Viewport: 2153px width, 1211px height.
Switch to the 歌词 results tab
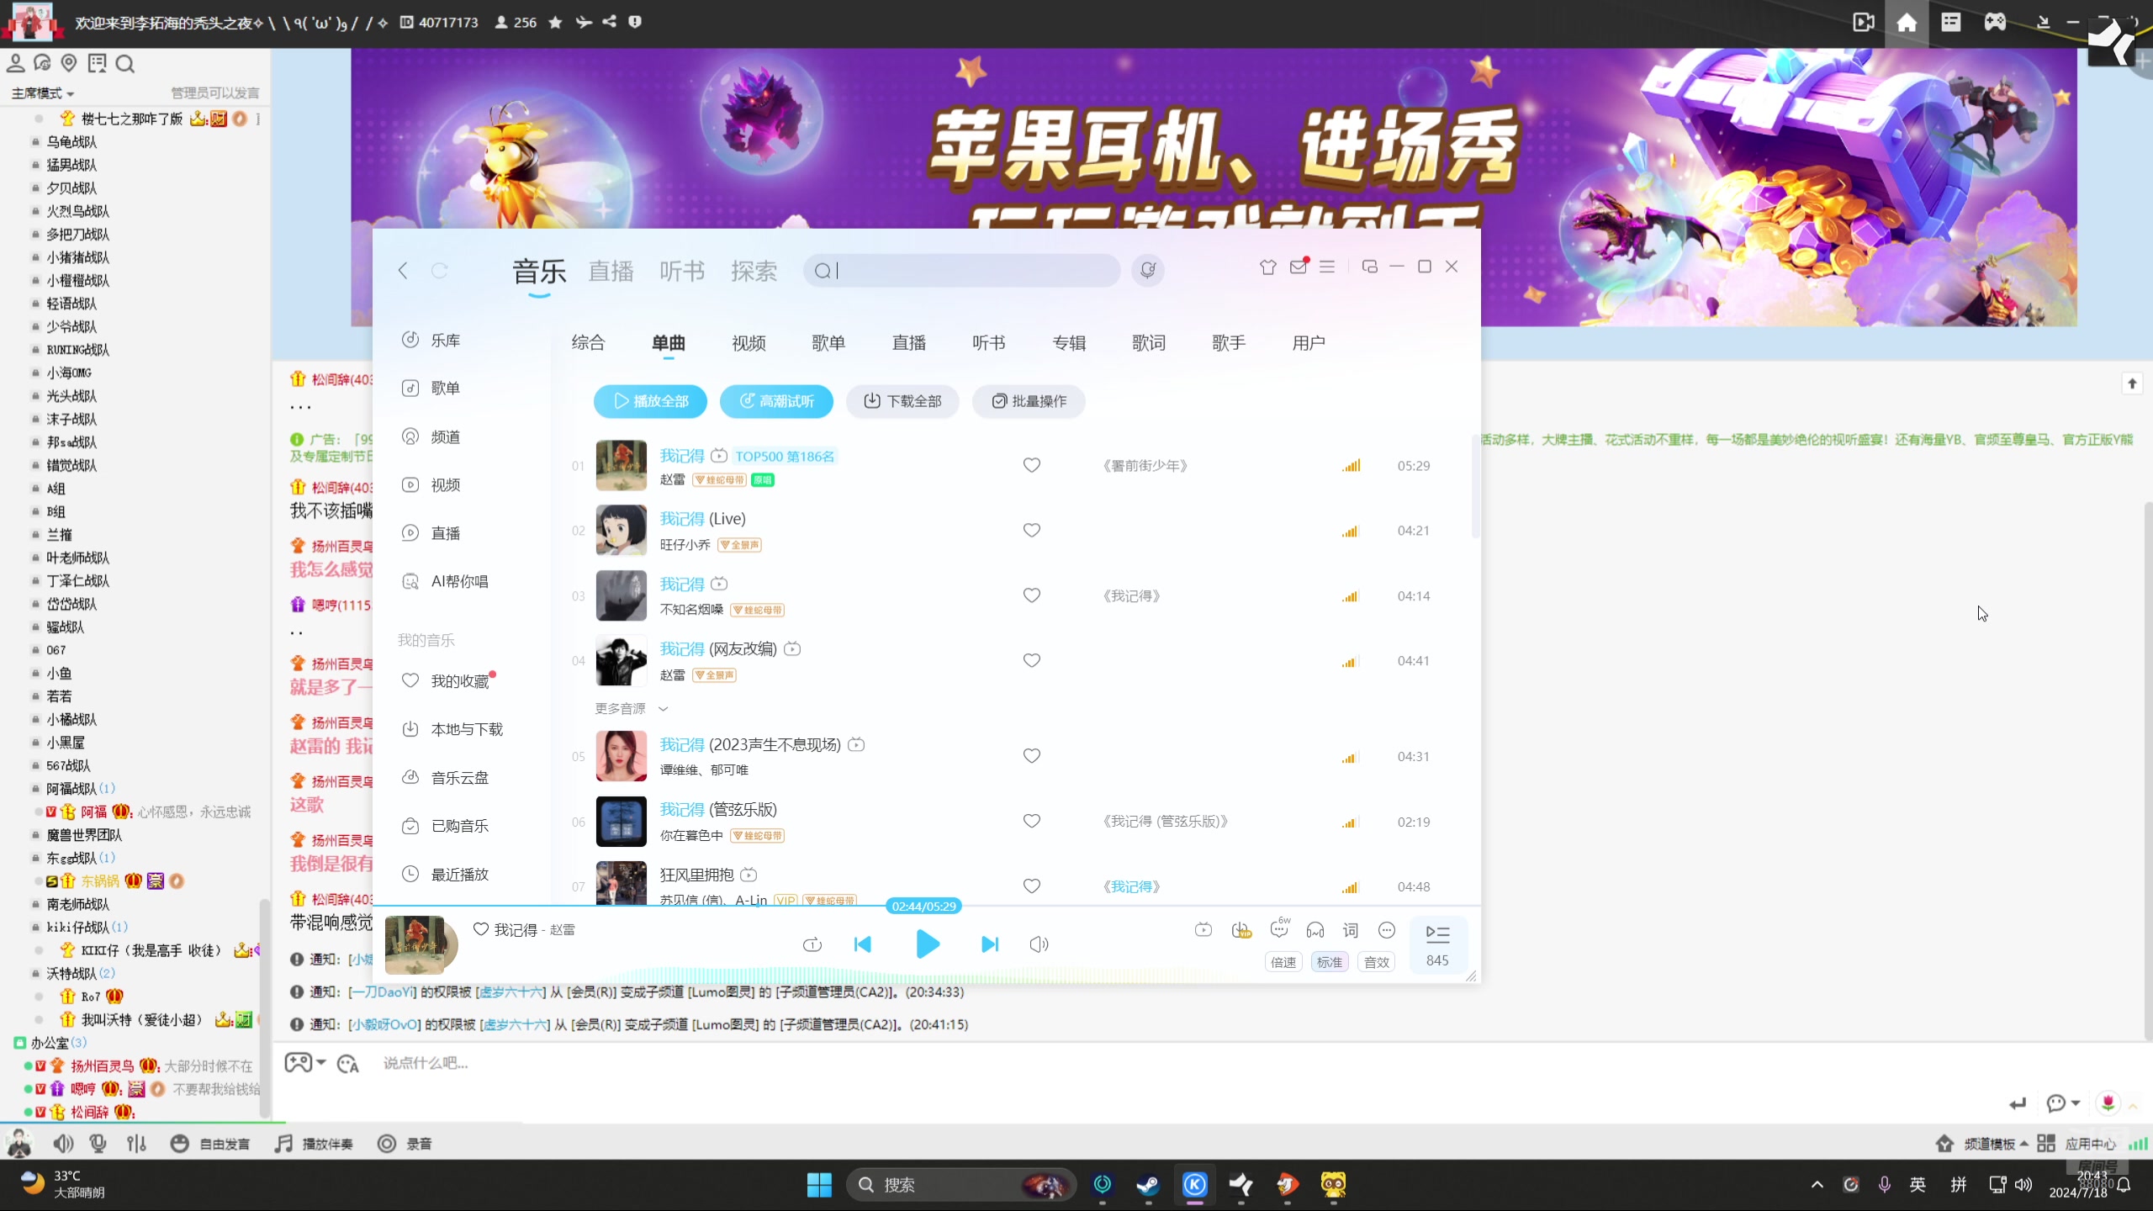coord(1149,342)
